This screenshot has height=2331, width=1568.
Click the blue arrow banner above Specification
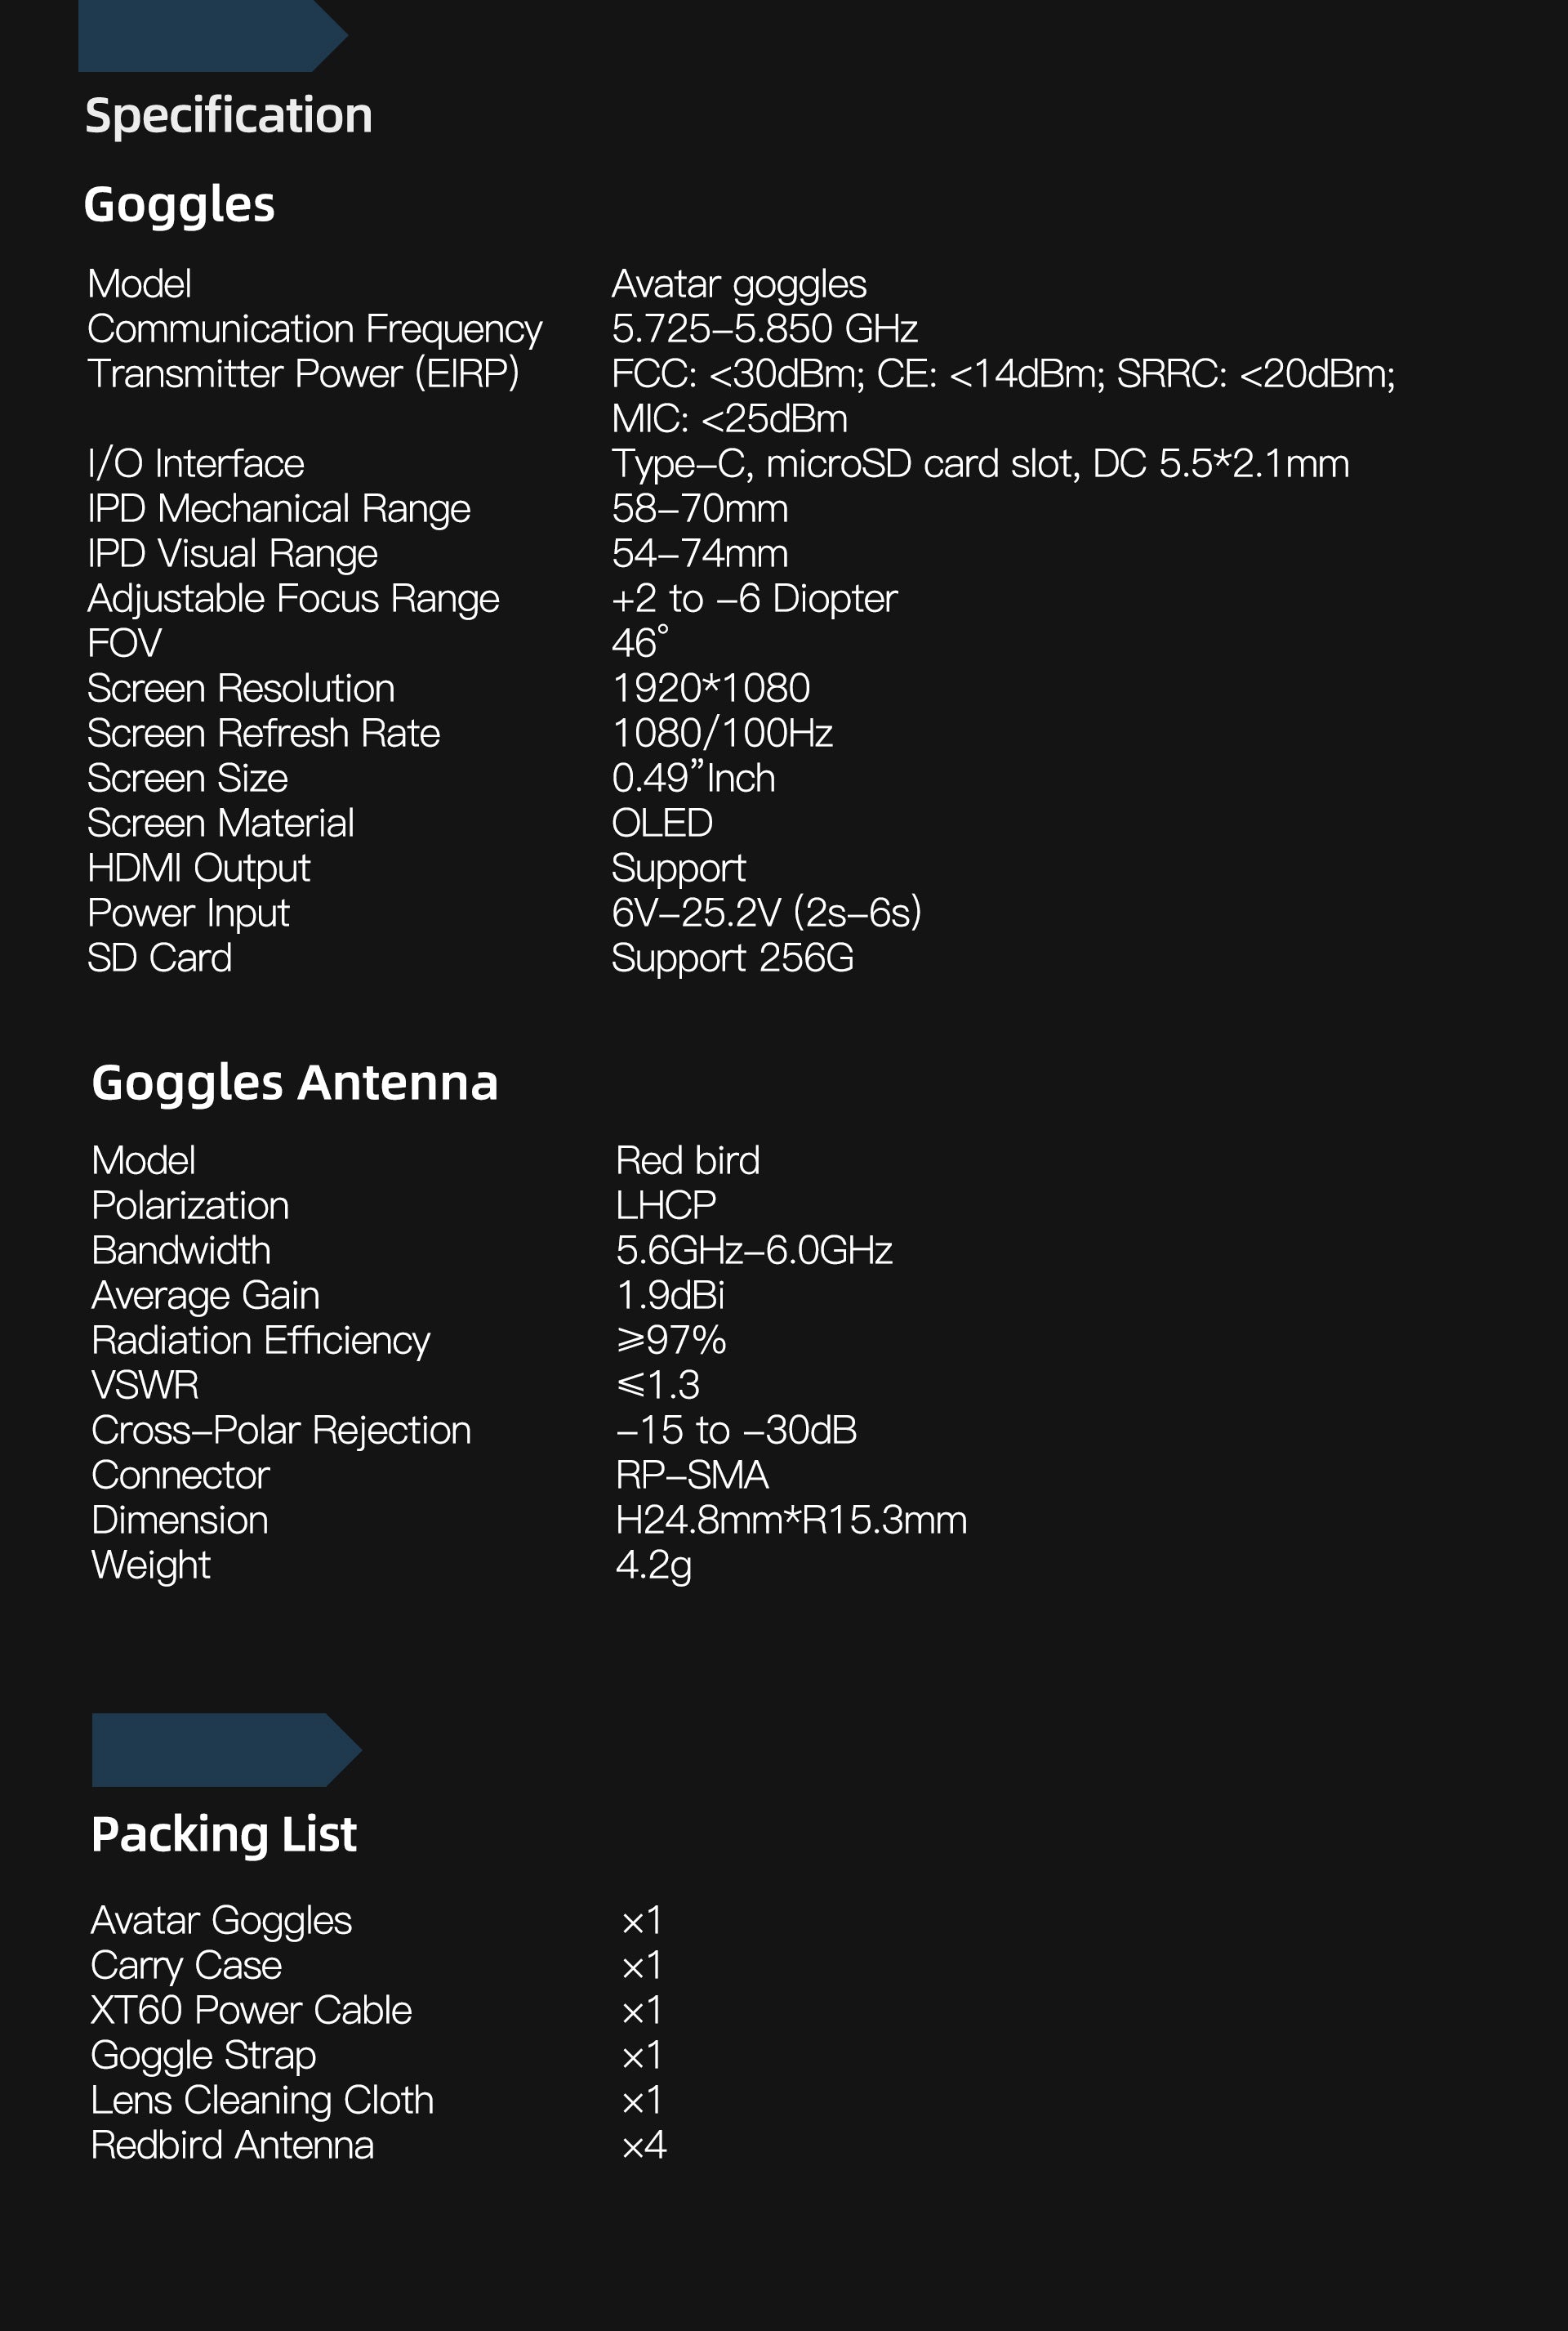coord(213,36)
